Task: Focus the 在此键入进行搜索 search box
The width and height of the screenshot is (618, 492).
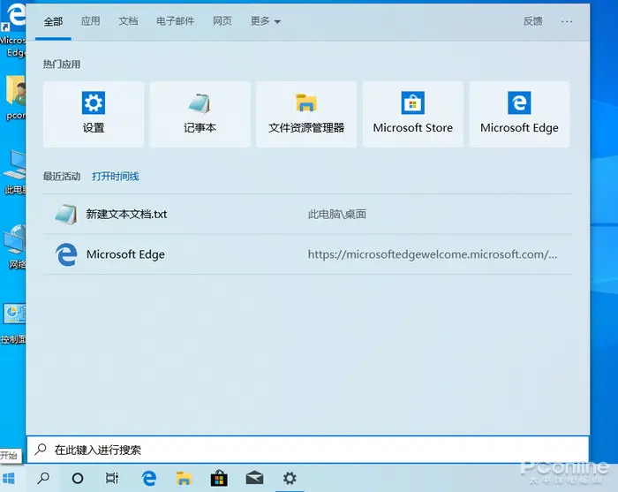Action: (308, 450)
